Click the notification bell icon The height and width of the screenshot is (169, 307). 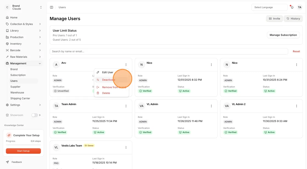(x=292, y=7)
